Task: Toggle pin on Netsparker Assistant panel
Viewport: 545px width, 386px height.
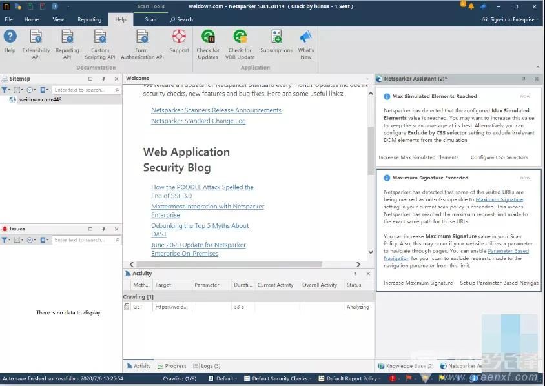Action: (x=524, y=79)
